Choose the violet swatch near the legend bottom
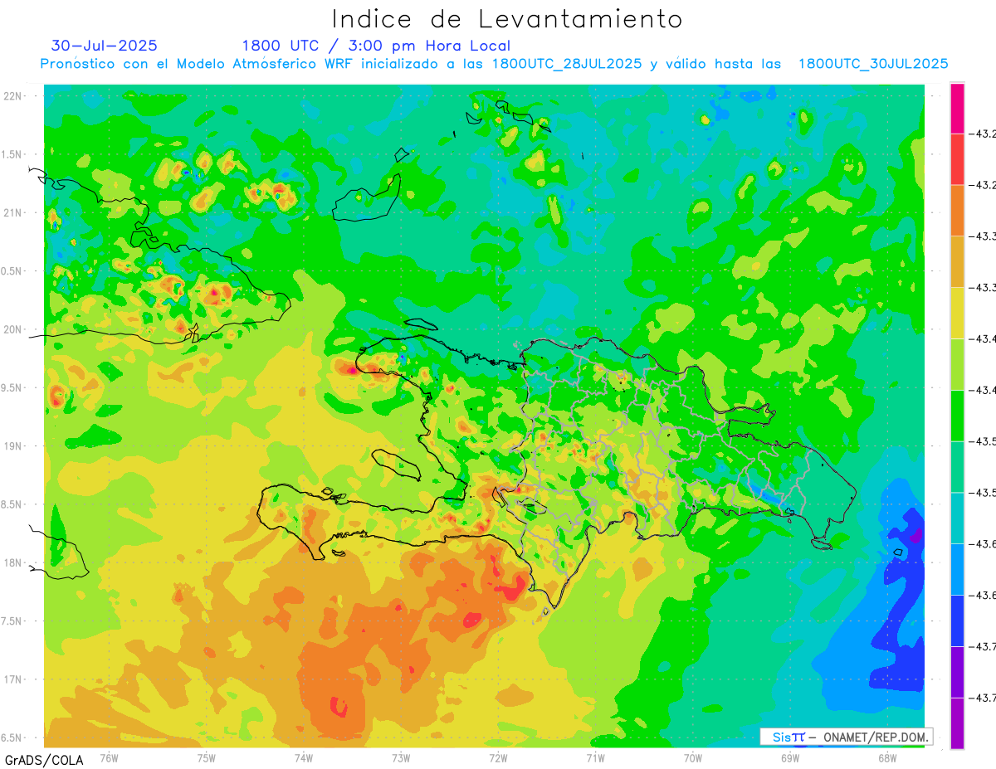Viewport: 996px width, 769px height. click(957, 672)
